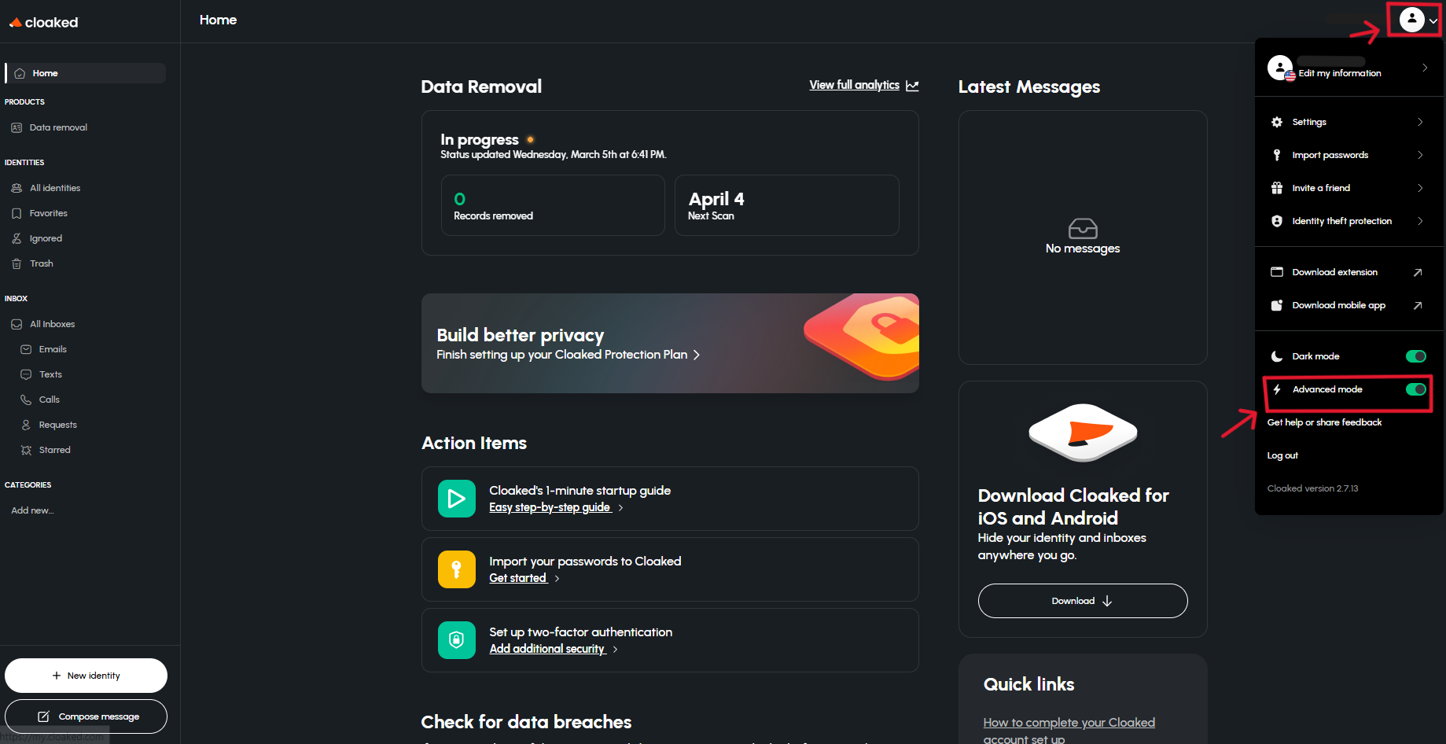Viewport: 1446px width, 744px height.
Task: Click the yellow key import passwords icon
Action: tap(456, 569)
